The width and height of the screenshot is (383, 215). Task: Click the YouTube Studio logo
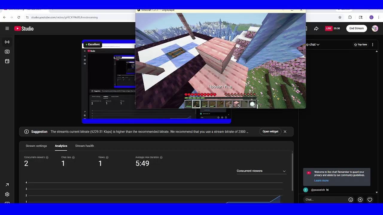(24, 29)
